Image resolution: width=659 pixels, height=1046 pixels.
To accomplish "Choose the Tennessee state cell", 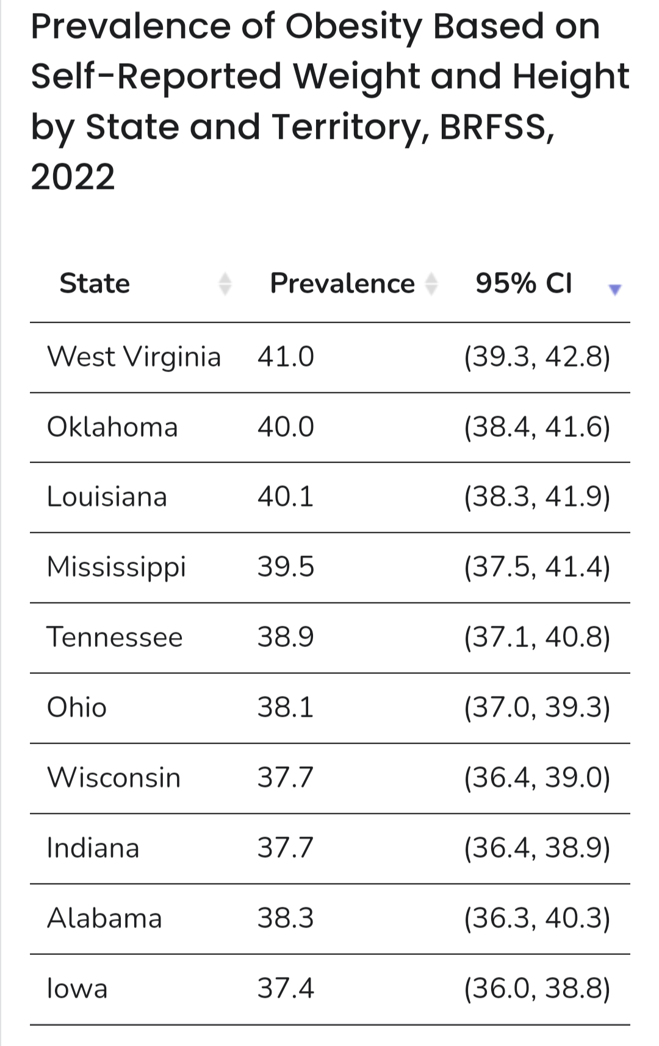I will 115,637.
